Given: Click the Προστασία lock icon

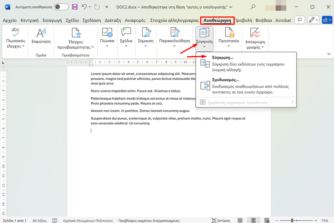Looking at the screenshot, I should tap(229, 34).
